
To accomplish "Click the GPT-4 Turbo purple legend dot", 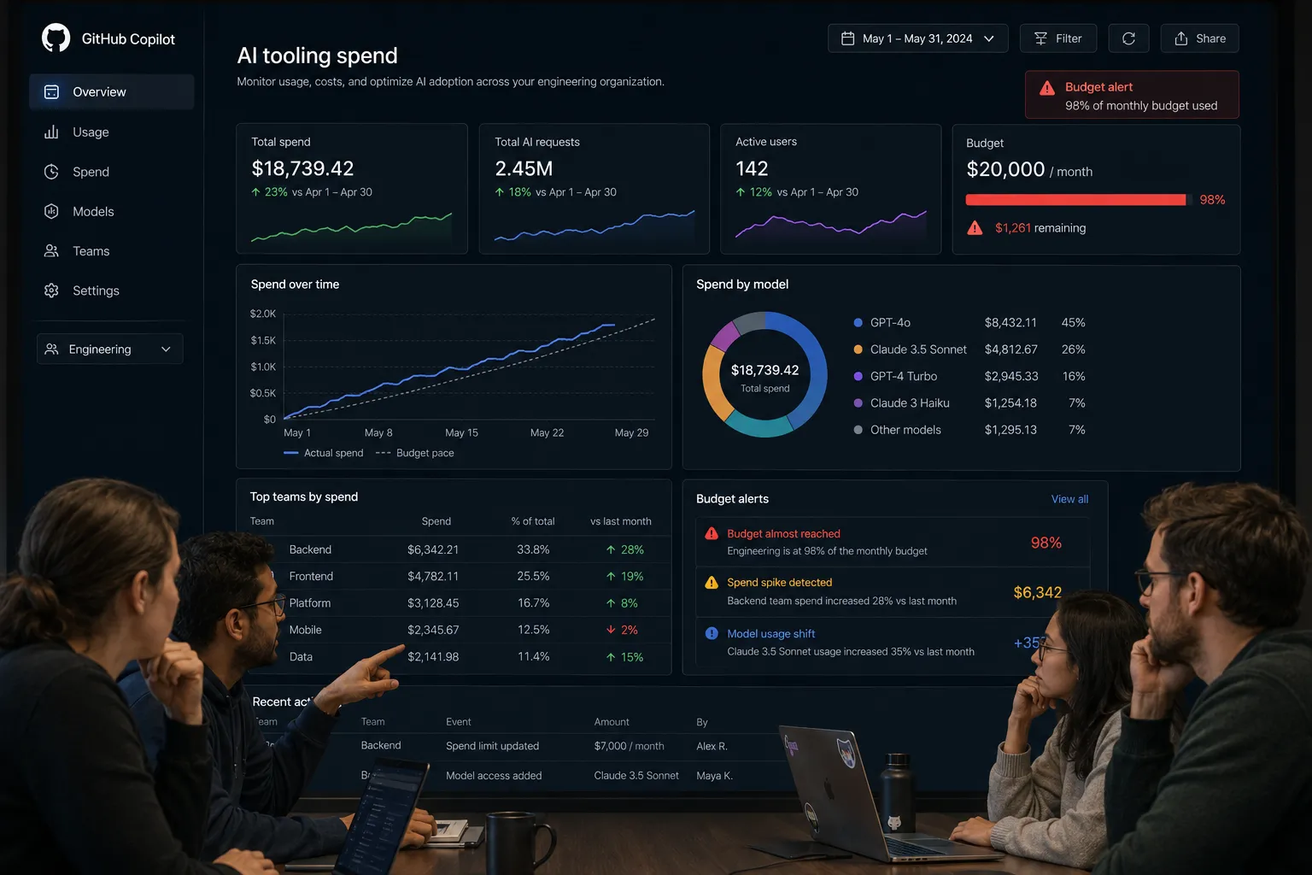I will tap(858, 376).
